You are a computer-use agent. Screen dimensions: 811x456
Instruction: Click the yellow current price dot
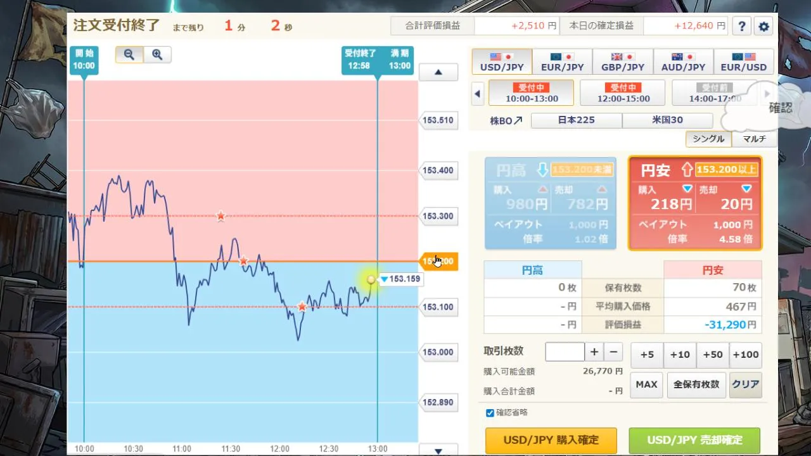click(x=371, y=279)
